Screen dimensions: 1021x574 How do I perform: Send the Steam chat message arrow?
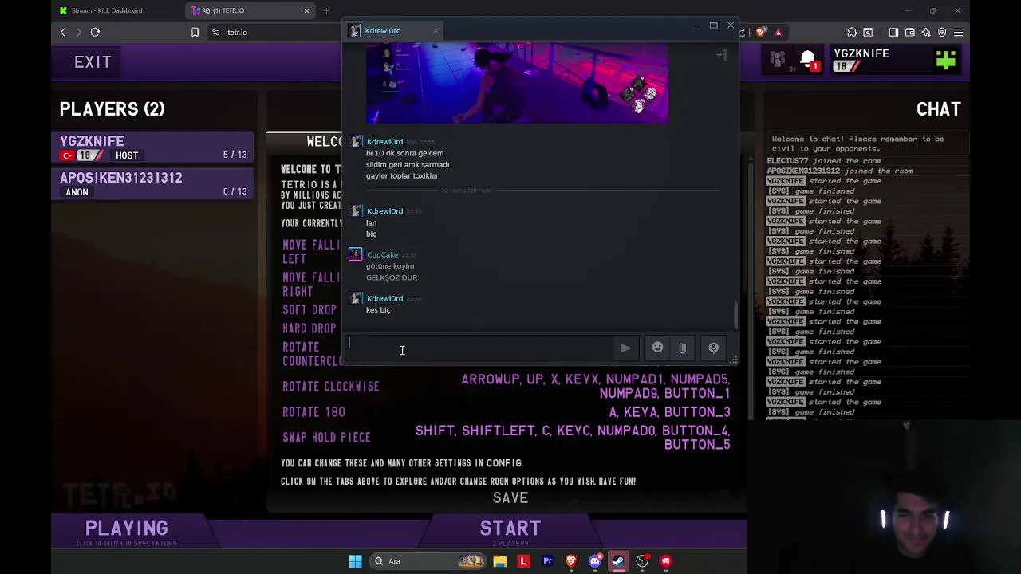click(x=625, y=348)
